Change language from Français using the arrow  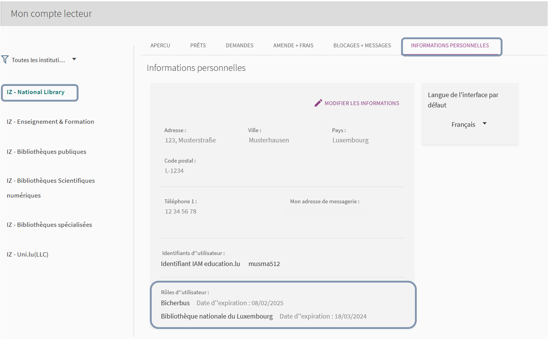pyautogui.click(x=485, y=124)
